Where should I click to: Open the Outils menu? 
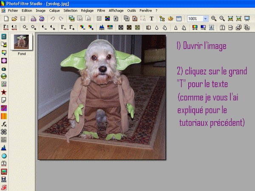(x=132, y=11)
